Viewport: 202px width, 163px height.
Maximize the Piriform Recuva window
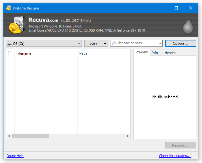tap(176, 8)
